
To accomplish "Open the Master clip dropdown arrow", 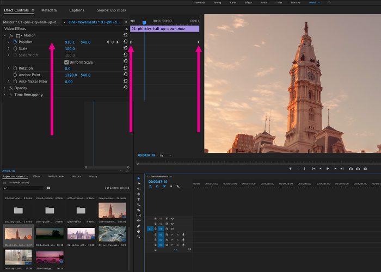I will click(x=64, y=22).
